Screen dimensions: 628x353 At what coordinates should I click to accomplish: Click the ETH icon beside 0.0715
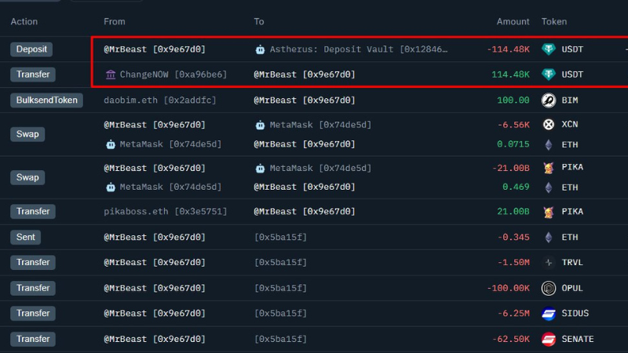(548, 144)
